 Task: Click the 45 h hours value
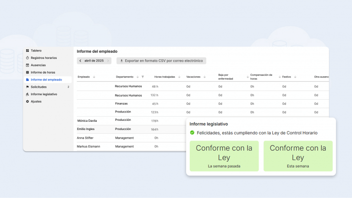(155, 104)
